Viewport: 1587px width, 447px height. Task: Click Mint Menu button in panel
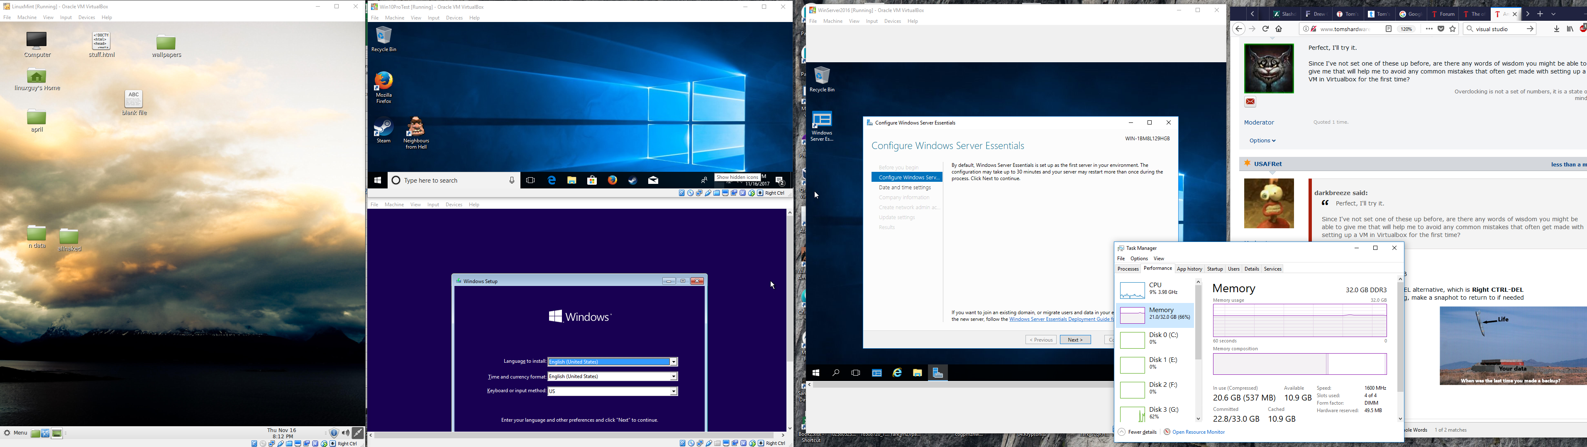point(15,433)
